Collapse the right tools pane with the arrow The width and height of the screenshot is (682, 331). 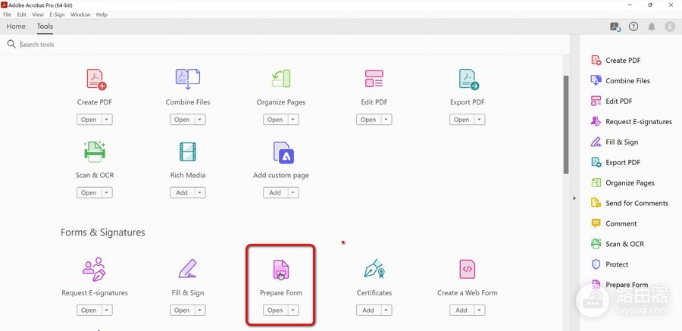click(x=574, y=198)
